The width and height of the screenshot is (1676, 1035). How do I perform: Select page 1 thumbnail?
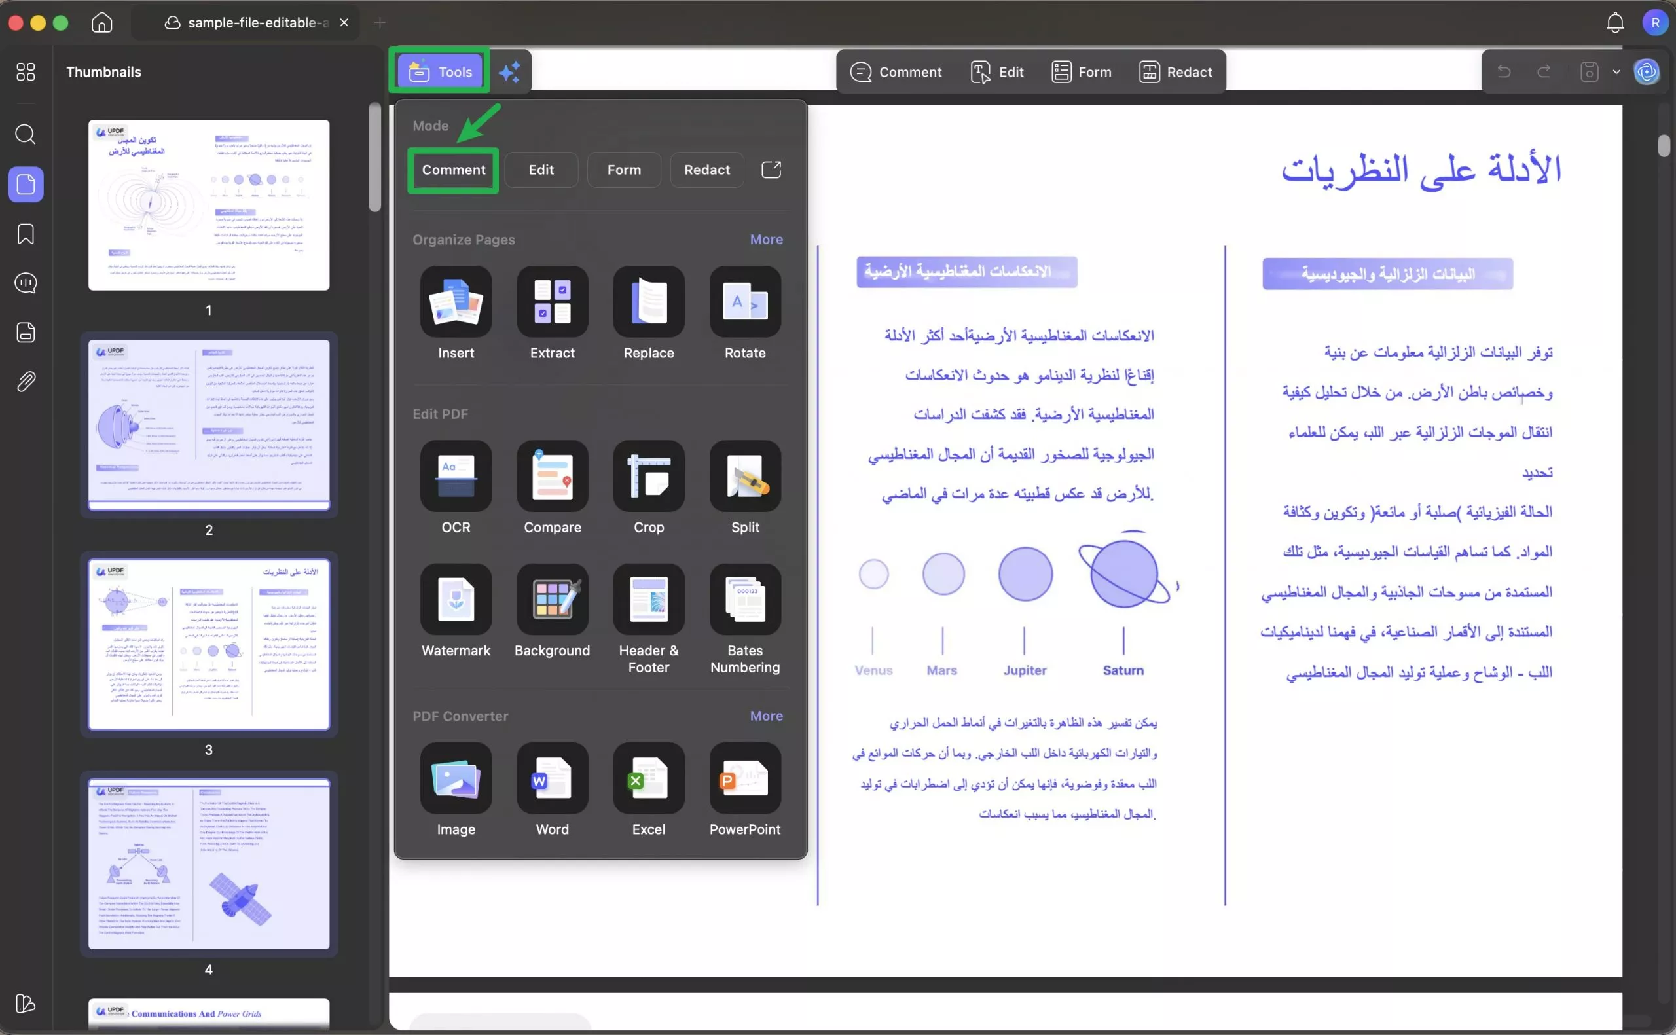click(209, 205)
